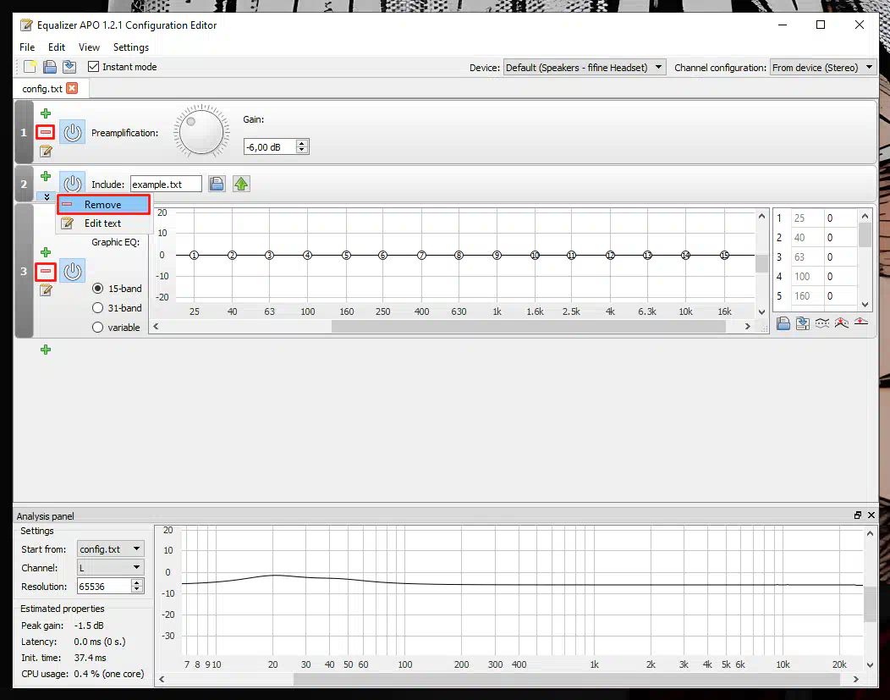Invert the Graphic EQ response
The height and width of the screenshot is (700, 890).
pyautogui.click(x=821, y=323)
